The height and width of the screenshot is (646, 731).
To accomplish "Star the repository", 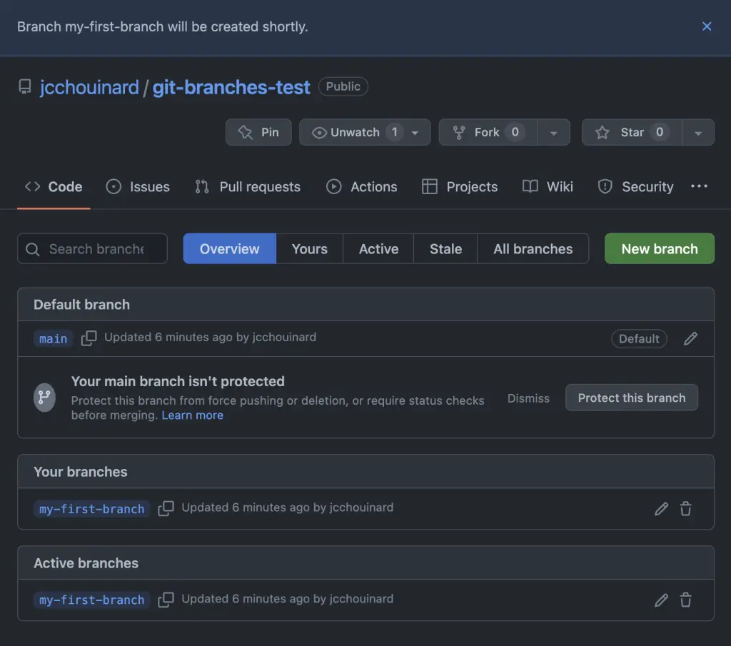I will [632, 132].
